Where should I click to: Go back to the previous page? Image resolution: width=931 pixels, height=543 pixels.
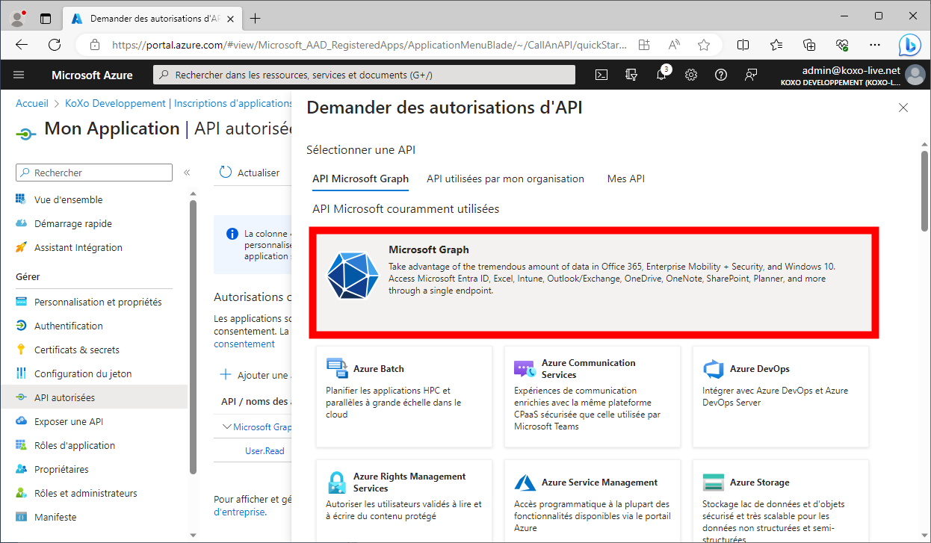pyautogui.click(x=22, y=45)
